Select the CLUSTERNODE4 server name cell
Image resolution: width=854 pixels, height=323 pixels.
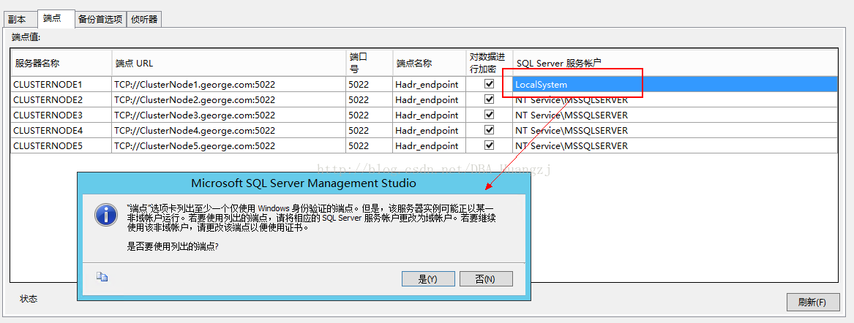[x=61, y=130]
